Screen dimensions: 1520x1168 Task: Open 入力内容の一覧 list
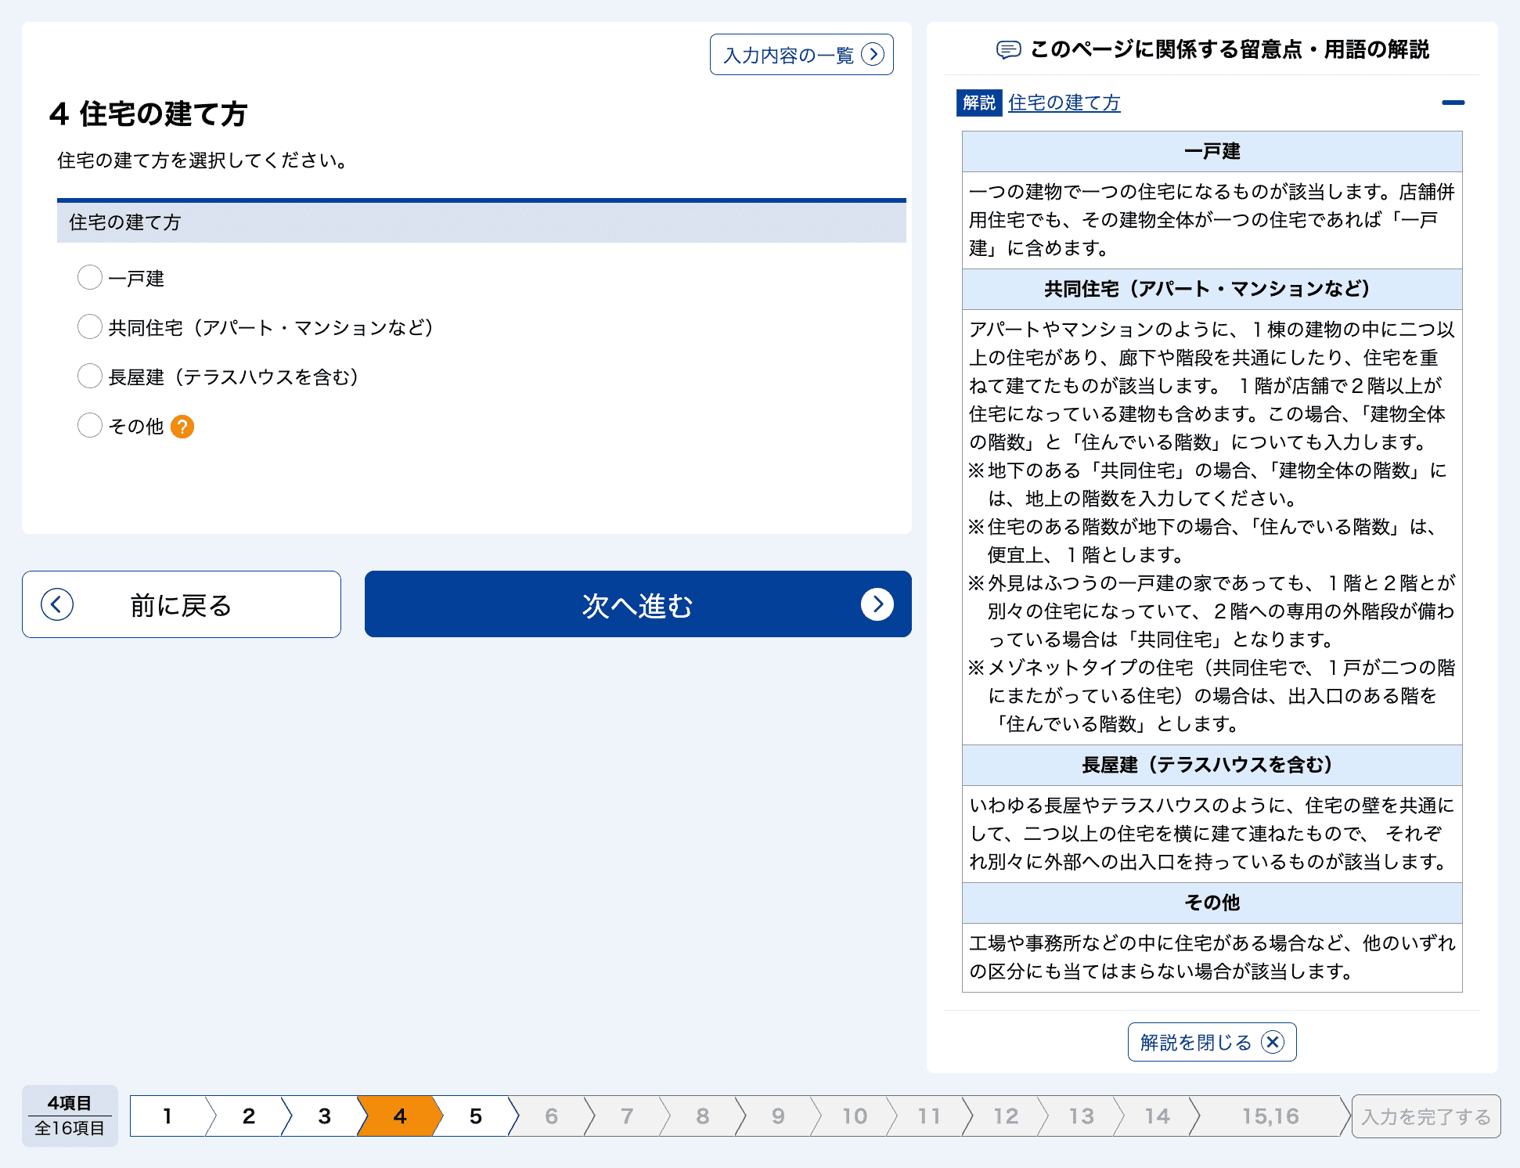coord(801,54)
